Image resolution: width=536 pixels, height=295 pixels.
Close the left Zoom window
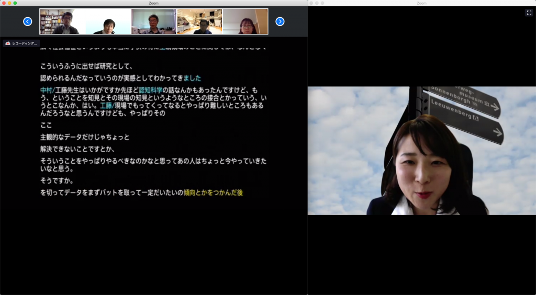tap(4, 3)
